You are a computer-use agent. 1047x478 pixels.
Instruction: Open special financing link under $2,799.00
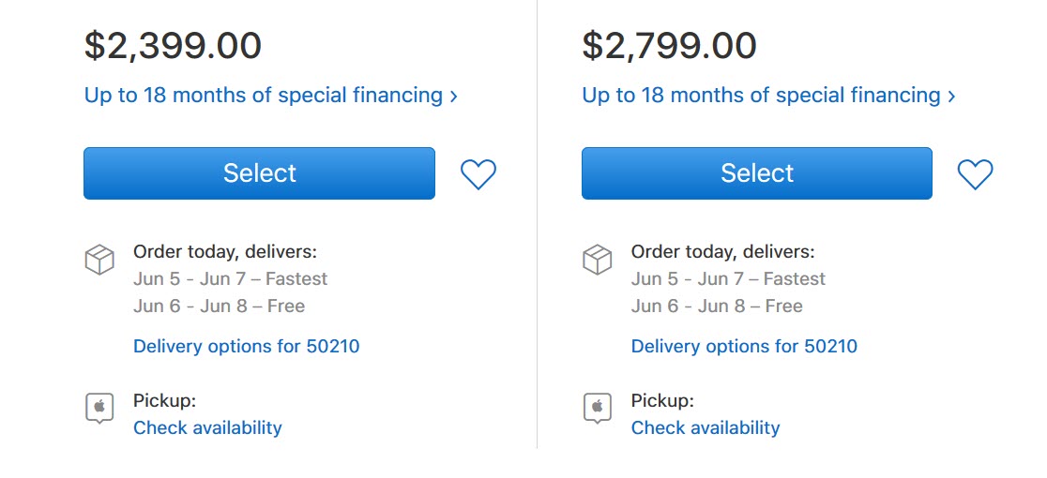pyautogui.click(x=768, y=96)
